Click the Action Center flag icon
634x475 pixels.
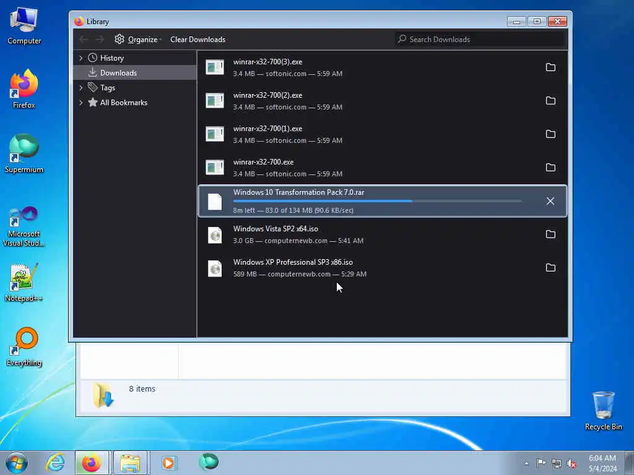tap(541, 463)
